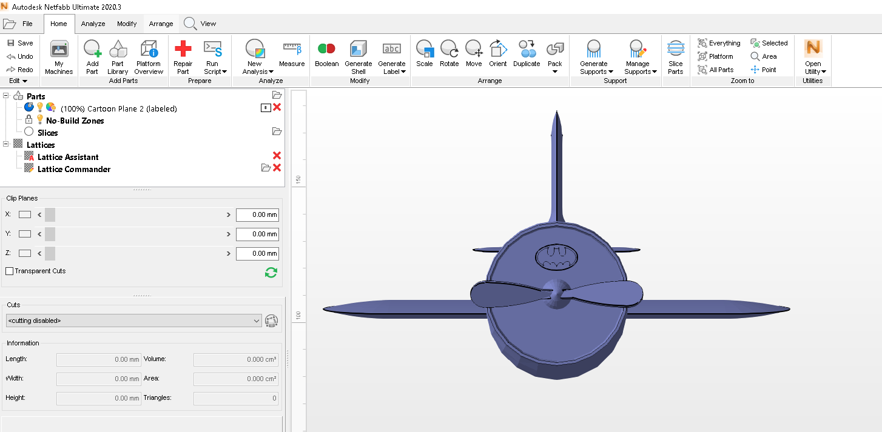Toggle the X clip plane checkbox

tap(23, 214)
